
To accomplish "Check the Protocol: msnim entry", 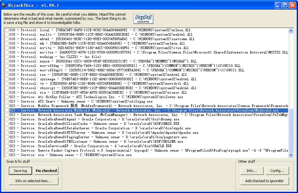I will [7, 61].
